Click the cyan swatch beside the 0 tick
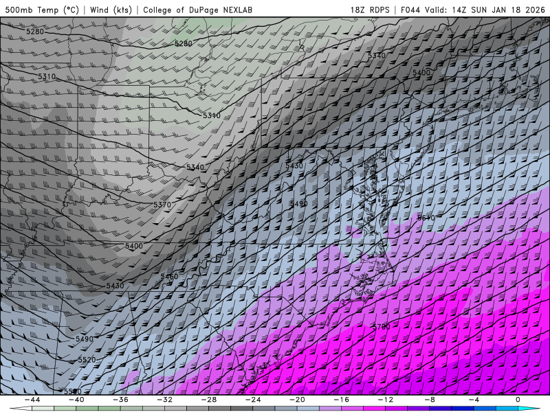Viewport: 550px width, 412px height. click(526, 409)
